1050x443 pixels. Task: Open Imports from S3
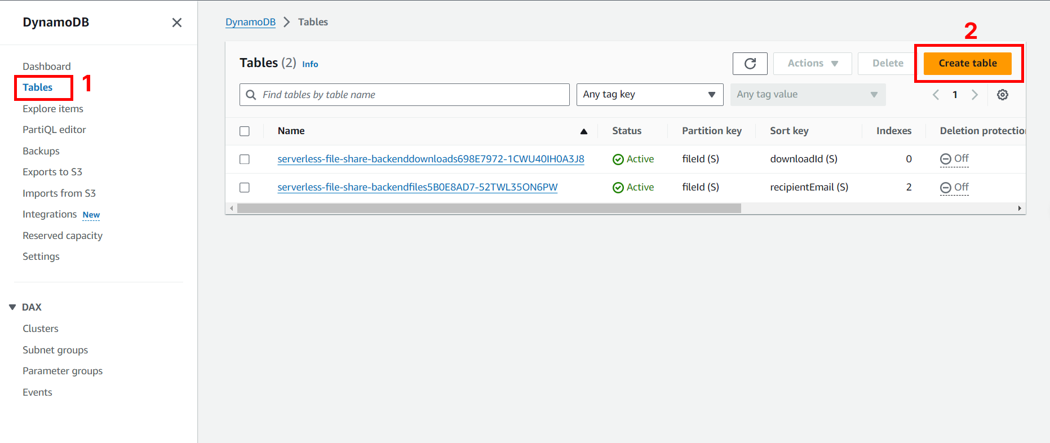pyautogui.click(x=59, y=193)
